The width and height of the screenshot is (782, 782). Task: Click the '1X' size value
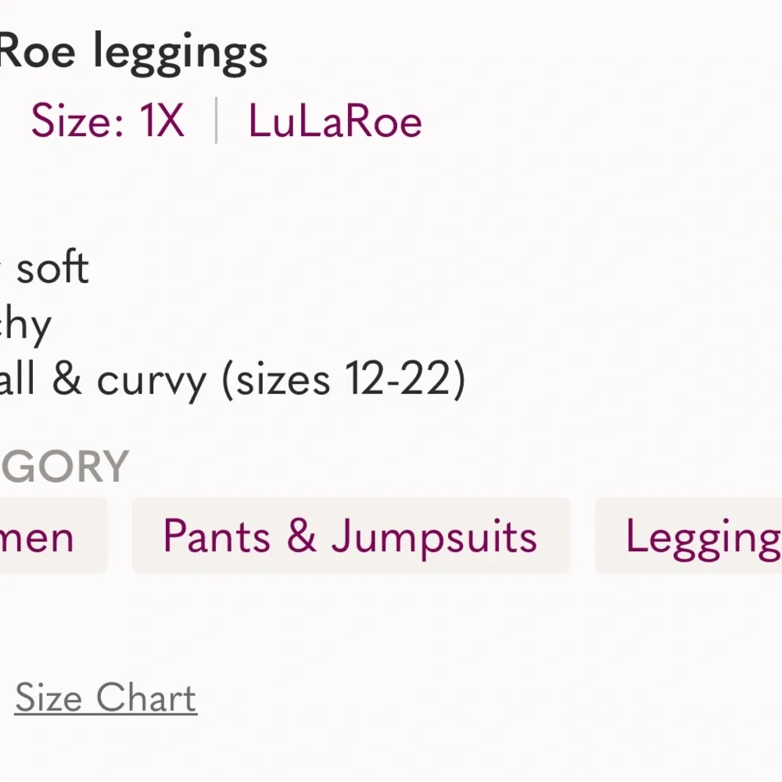pyautogui.click(x=162, y=122)
